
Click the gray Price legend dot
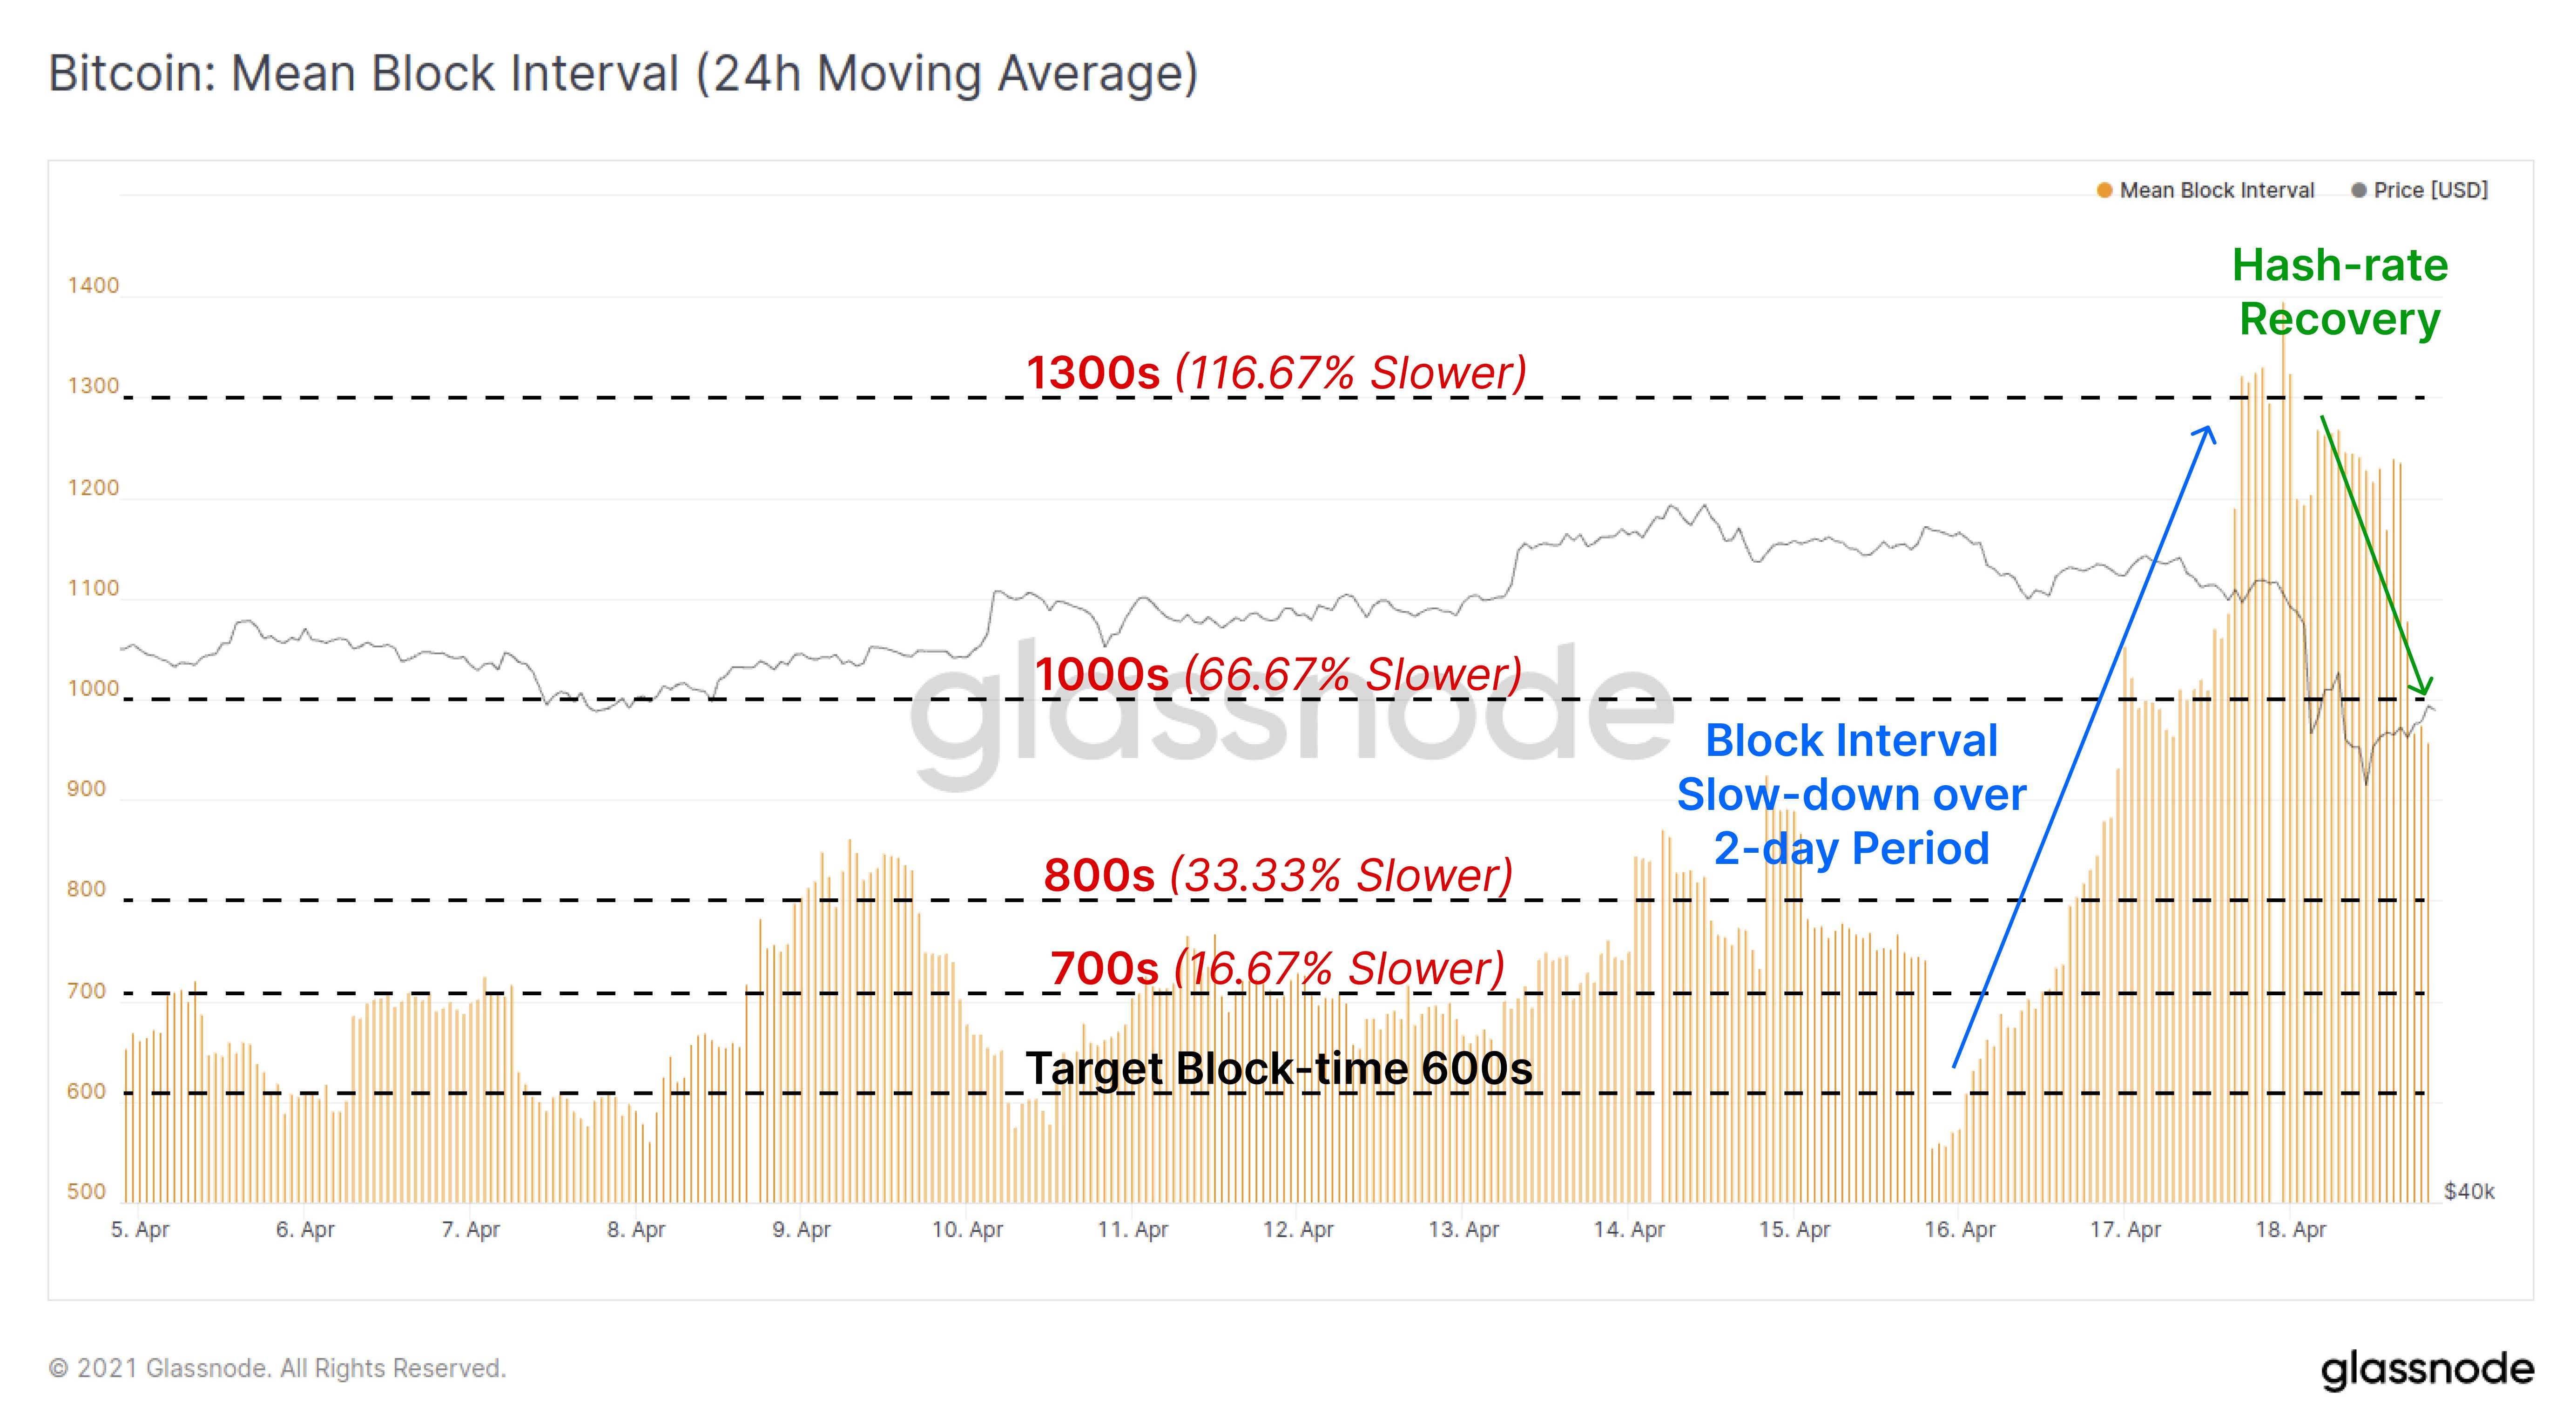2359,190
